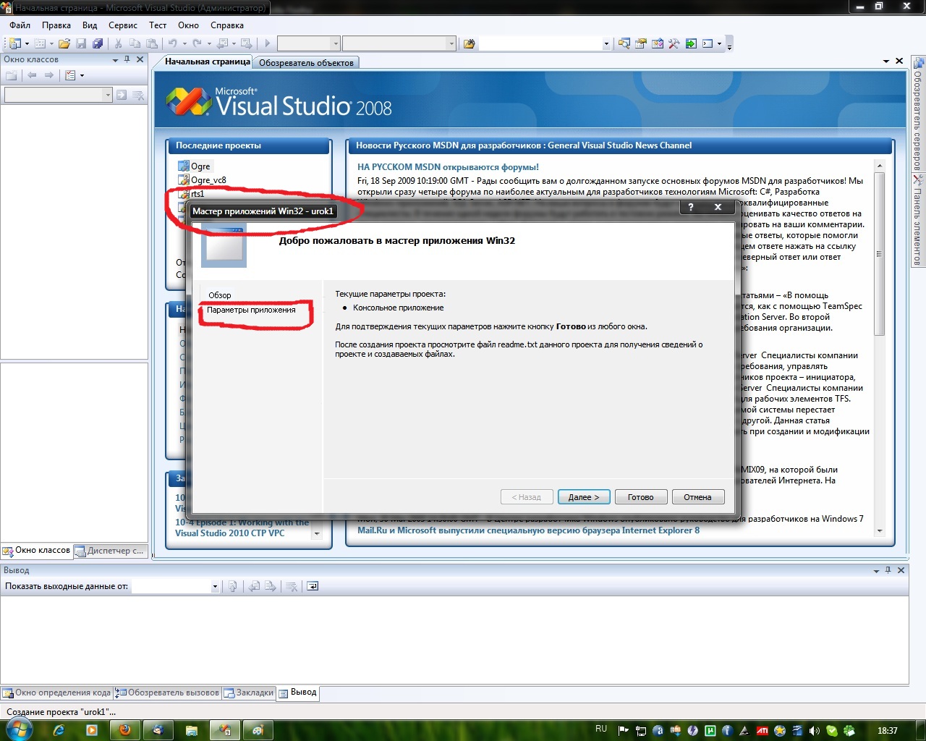Open the Internet Explorer 8 news link

[528, 530]
